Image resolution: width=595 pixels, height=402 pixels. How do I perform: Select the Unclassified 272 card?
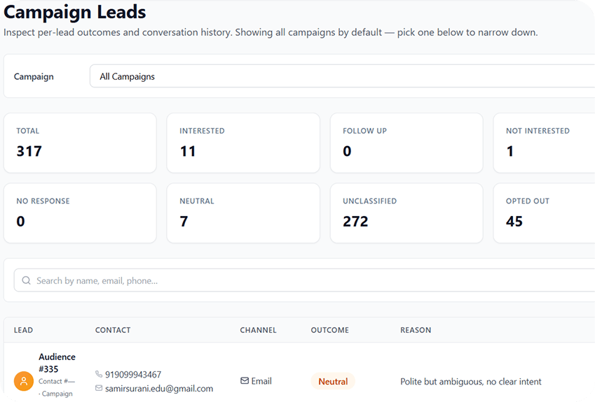tap(406, 213)
